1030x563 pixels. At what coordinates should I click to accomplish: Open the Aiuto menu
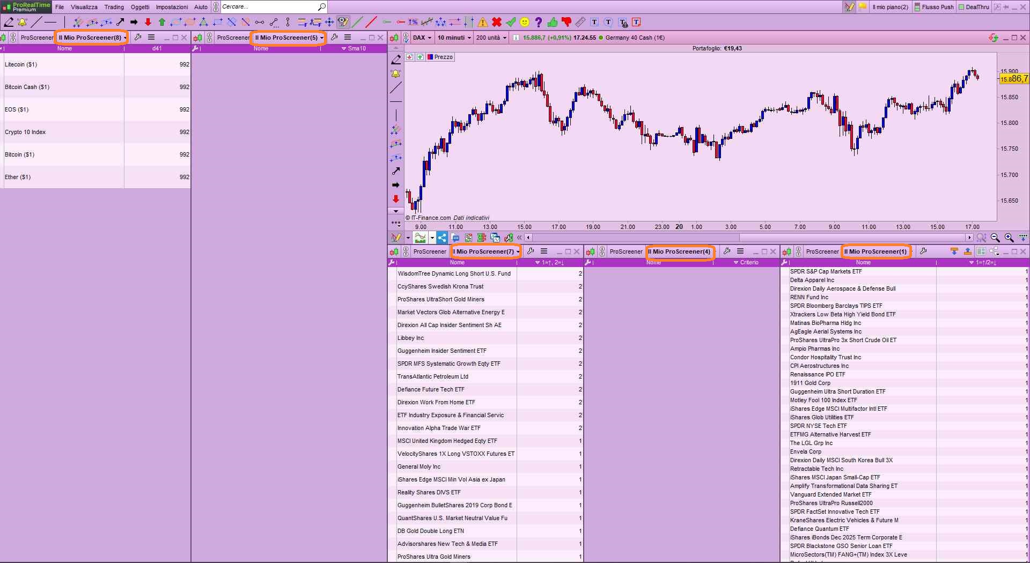(x=201, y=7)
